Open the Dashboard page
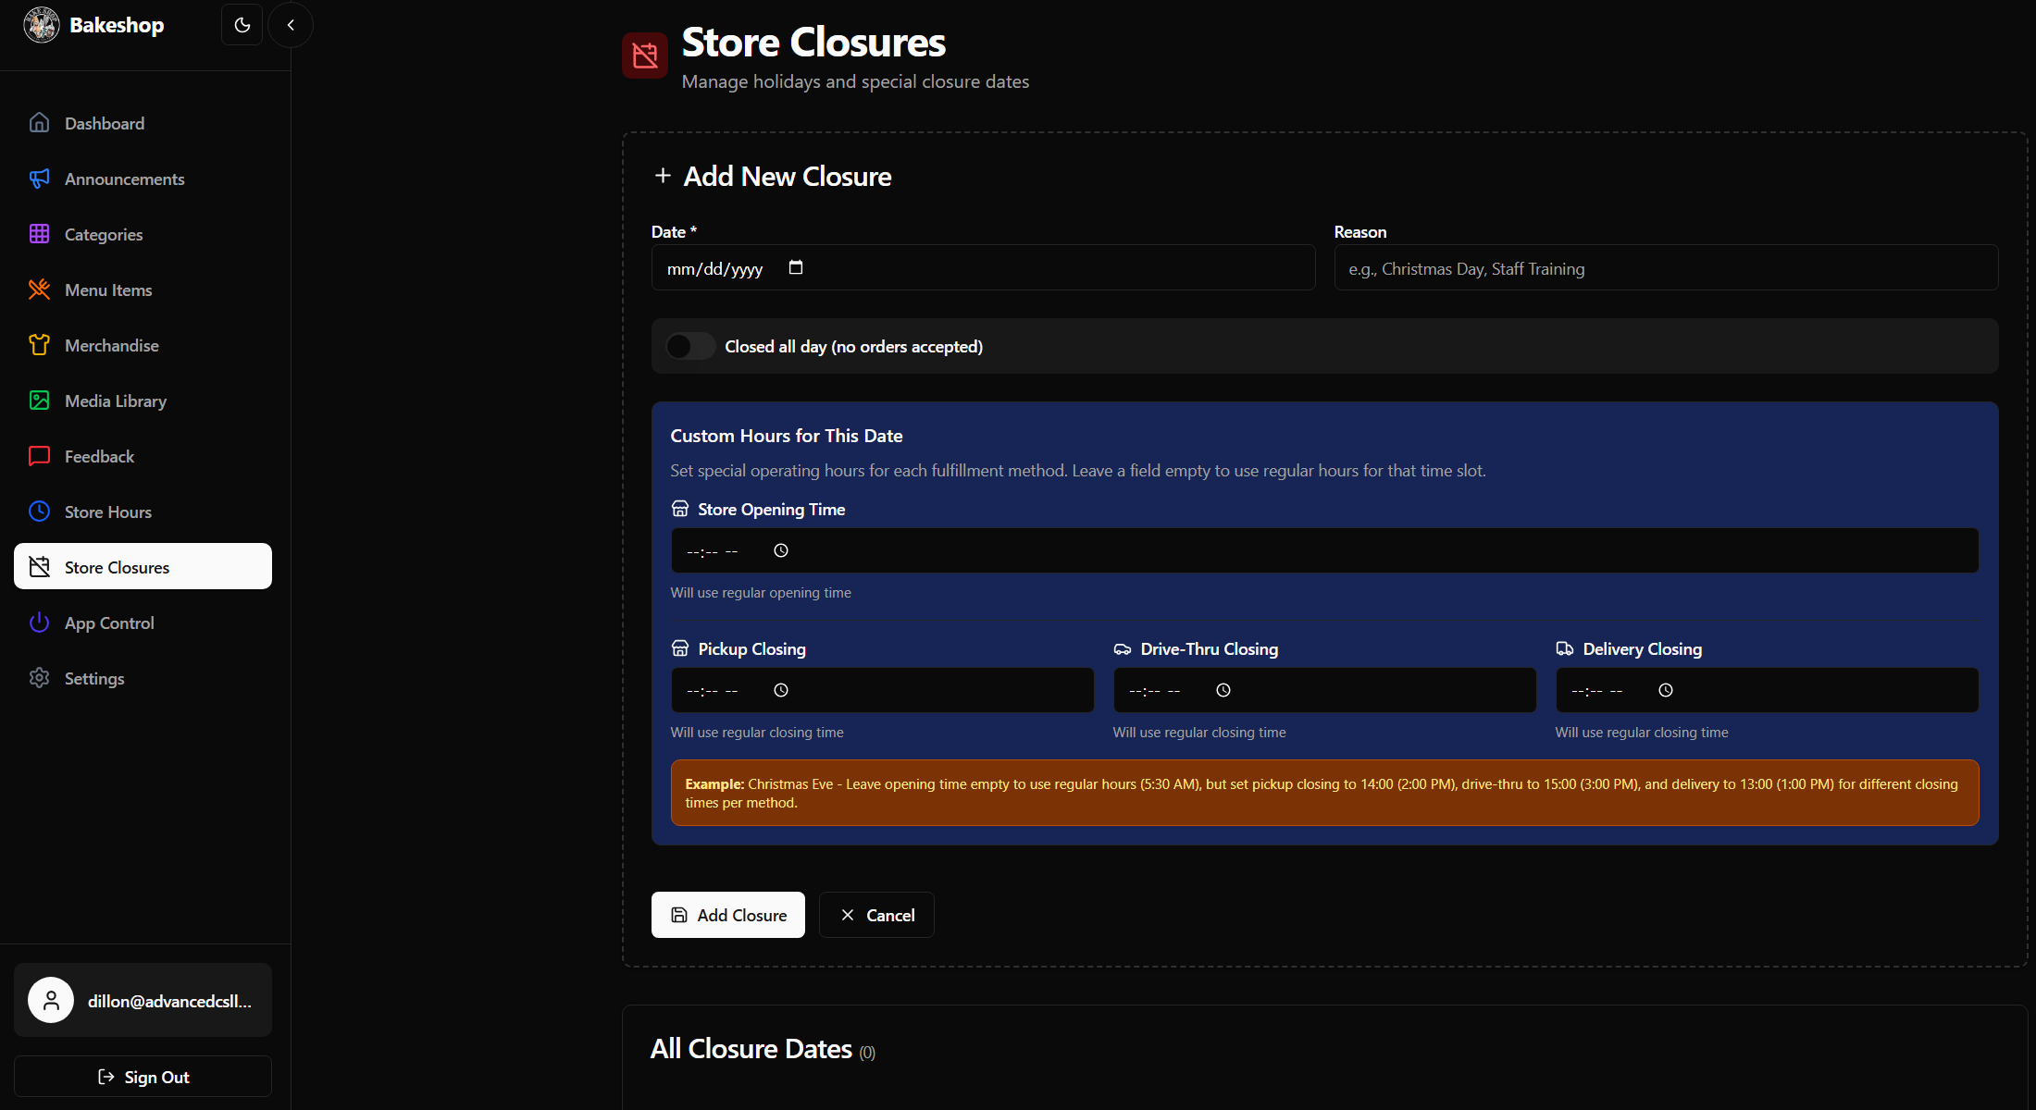The height and width of the screenshot is (1110, 2036). 143,123
